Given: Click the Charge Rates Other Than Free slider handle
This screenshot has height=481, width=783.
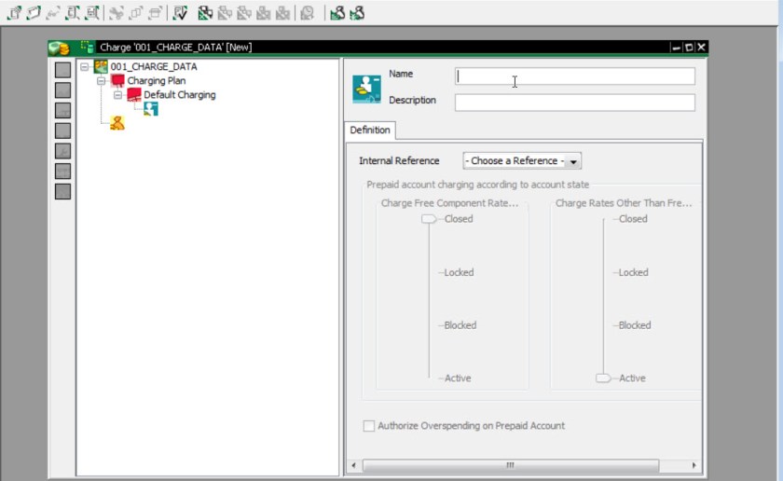Looking at the screenshot, I should click(603, 378).
